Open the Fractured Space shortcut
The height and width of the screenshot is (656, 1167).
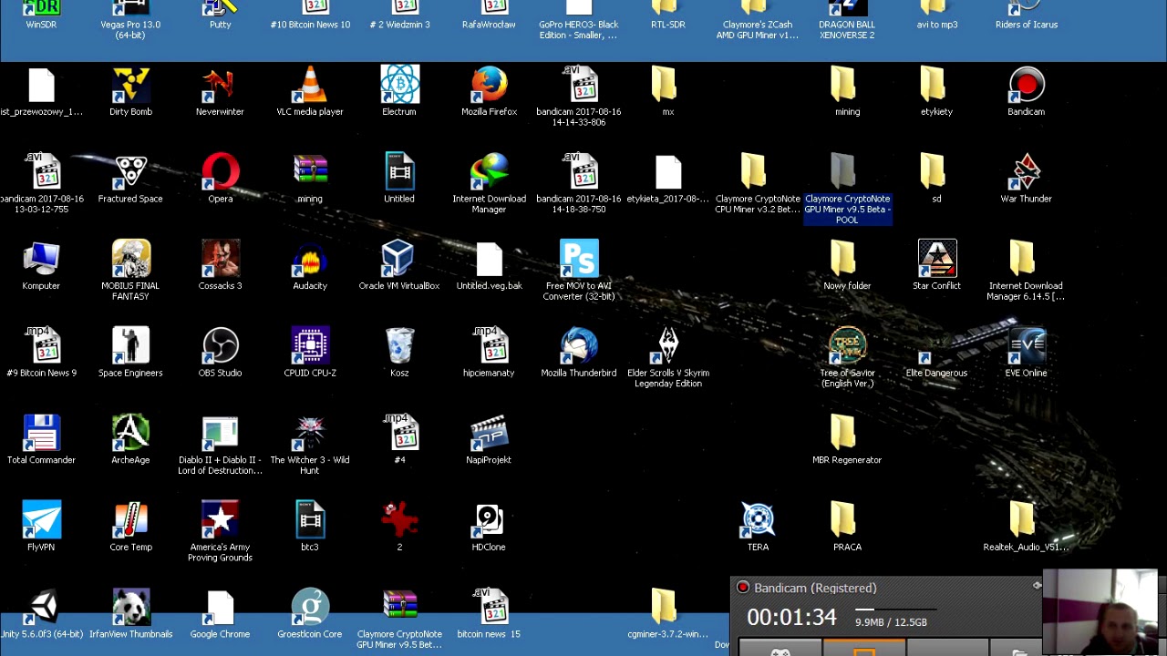tap(130, 173)
